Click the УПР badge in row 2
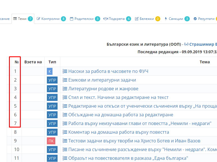This screenshot has width=217, height=162. pos(52,80)
